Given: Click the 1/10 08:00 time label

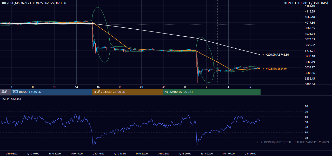Looking at the screenshot, I should coord(11,154).
